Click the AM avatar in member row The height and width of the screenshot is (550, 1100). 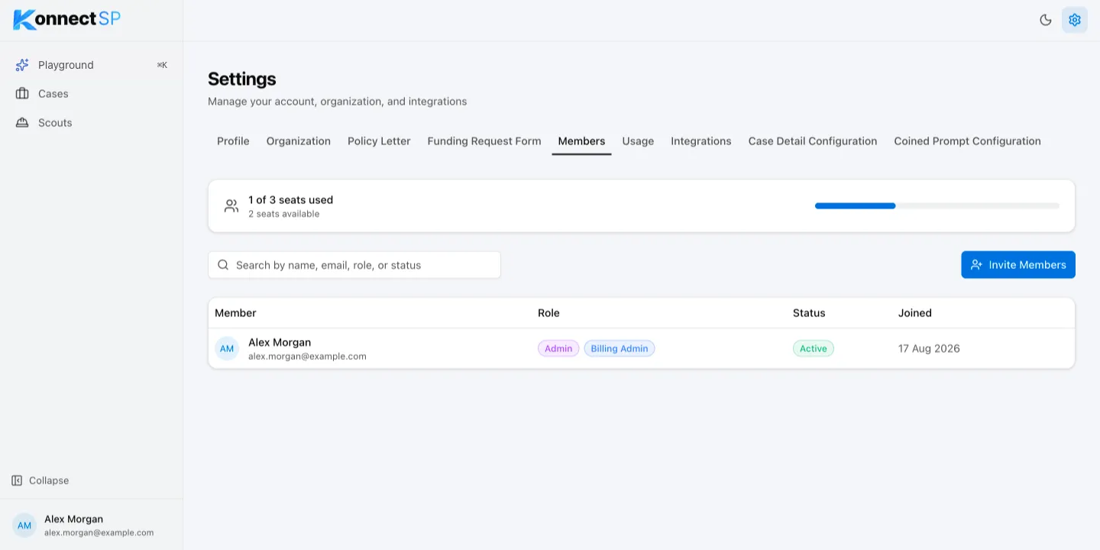pos(227,349)
